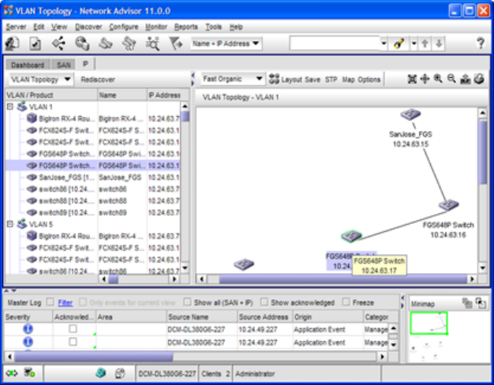Click the search up arrow icon

[x=425, y=43]
